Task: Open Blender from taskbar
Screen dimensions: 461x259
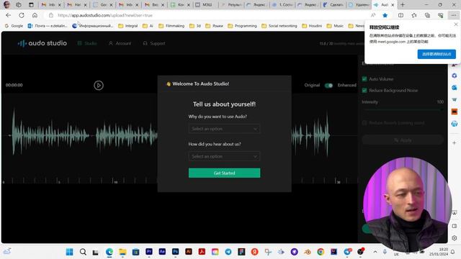Action: pos(308,252)
